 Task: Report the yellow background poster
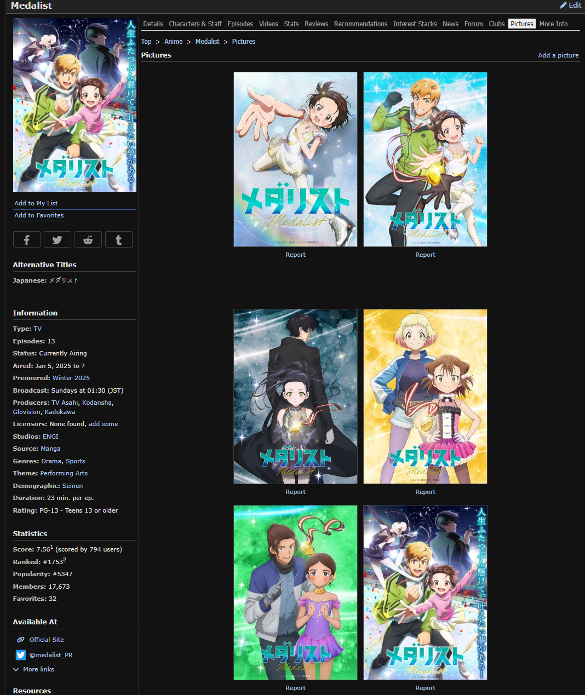[x=425, y=492]
